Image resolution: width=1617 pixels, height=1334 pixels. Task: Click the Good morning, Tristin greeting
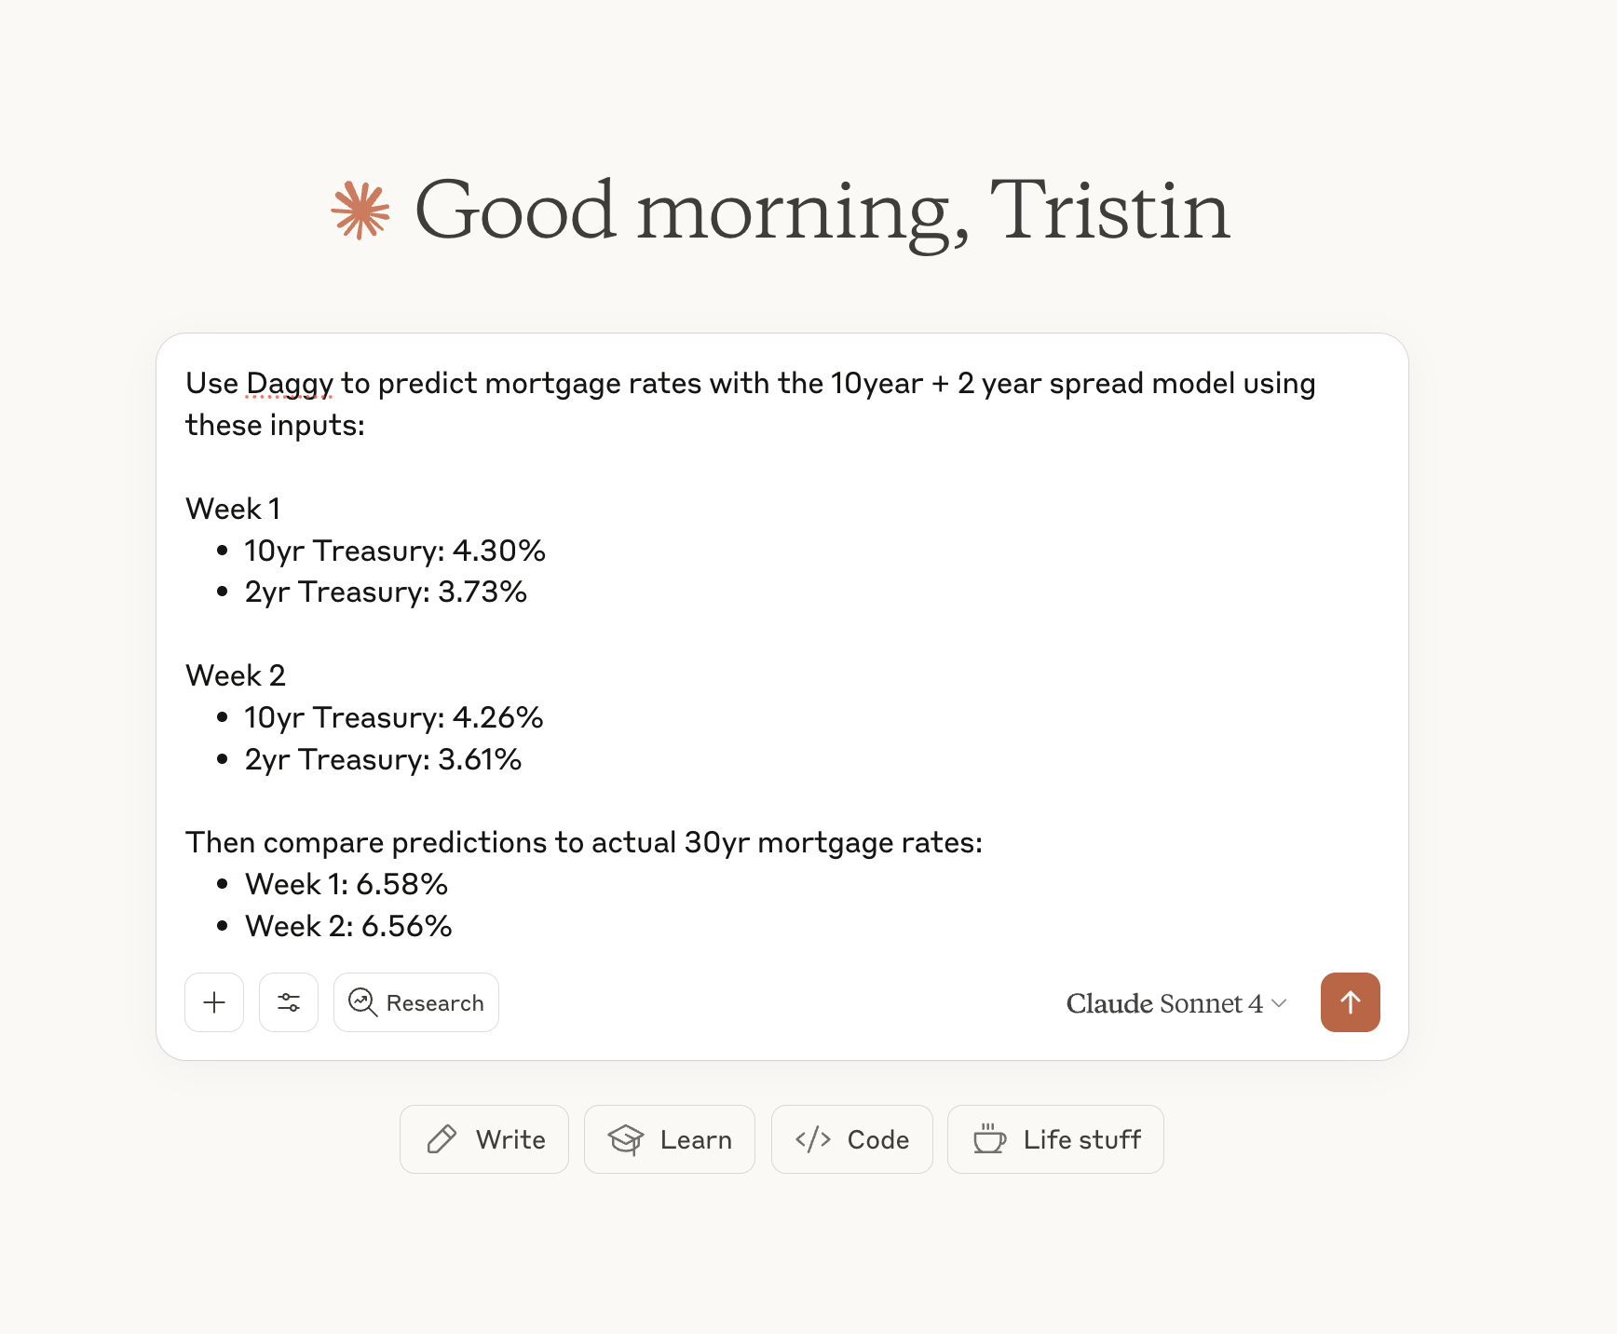822,211
